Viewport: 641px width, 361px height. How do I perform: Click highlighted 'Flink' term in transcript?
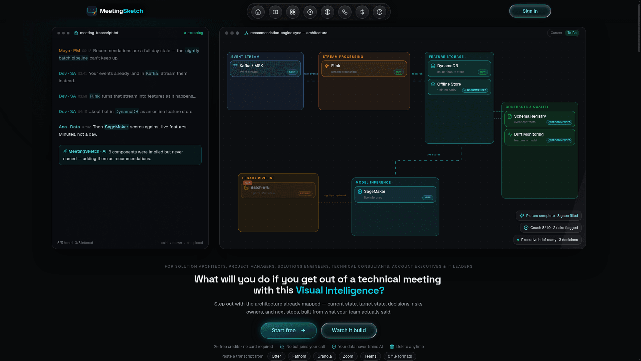pyautogui.click(x=94, y=96)
